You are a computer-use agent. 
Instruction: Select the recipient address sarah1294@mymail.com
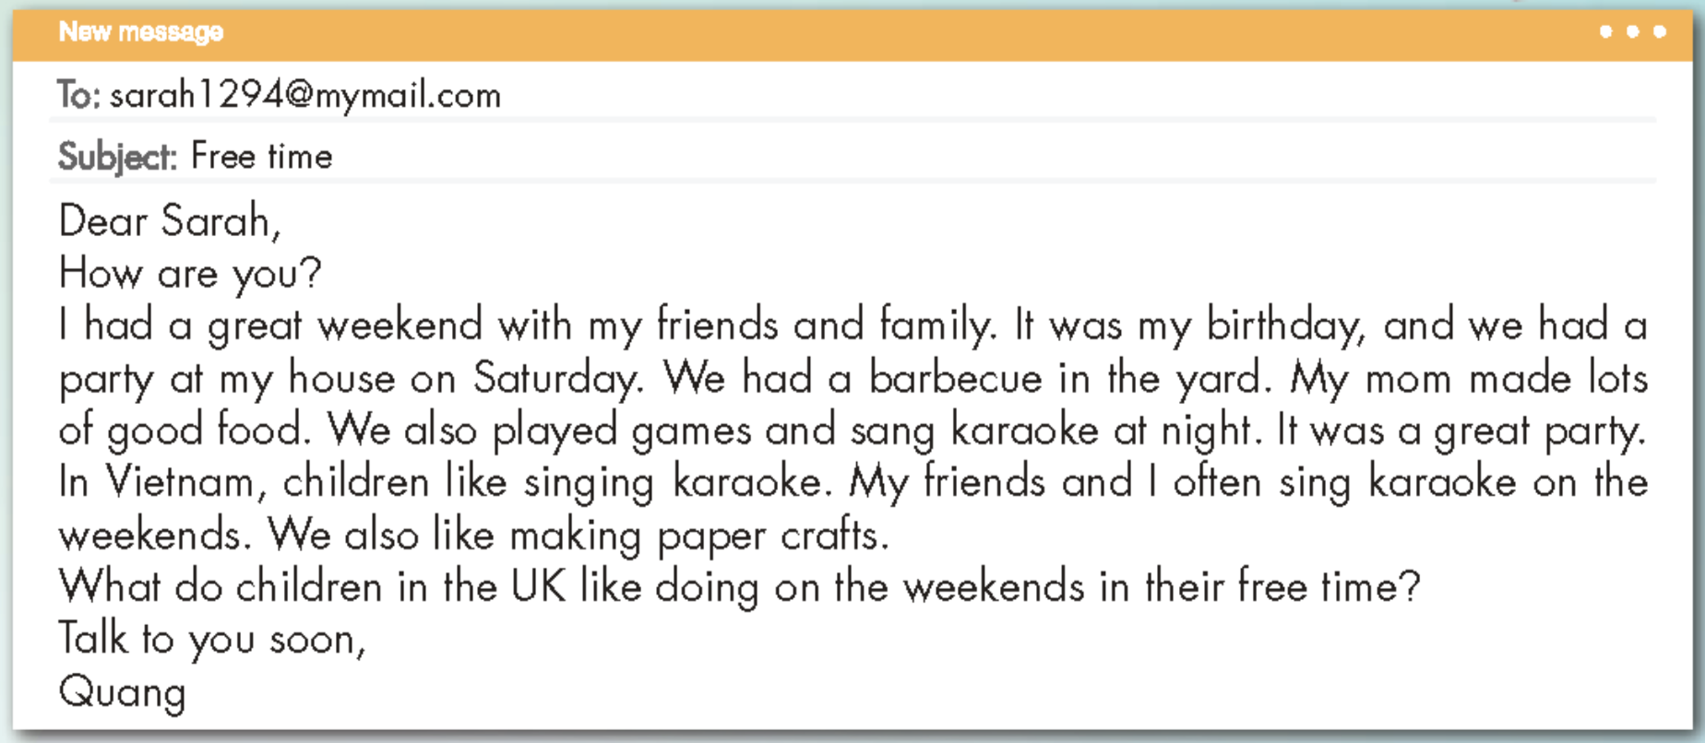point(305,95)
